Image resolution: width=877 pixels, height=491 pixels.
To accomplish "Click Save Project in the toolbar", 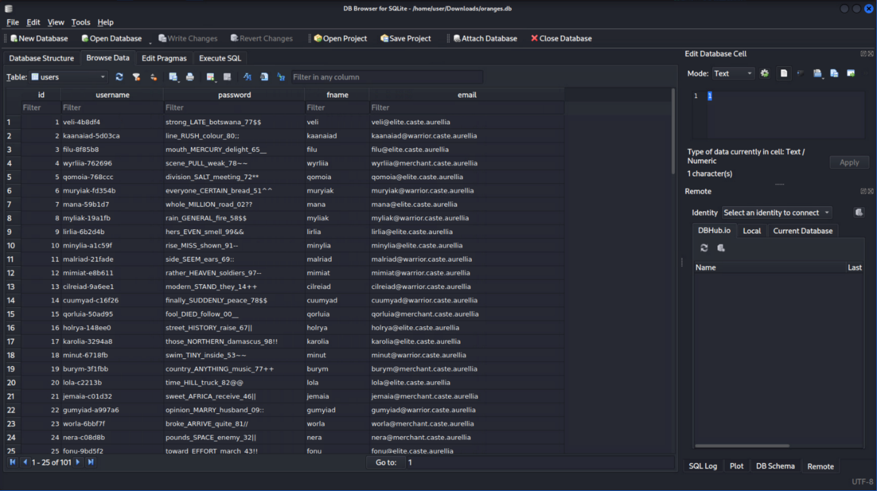I will [405, 39].
